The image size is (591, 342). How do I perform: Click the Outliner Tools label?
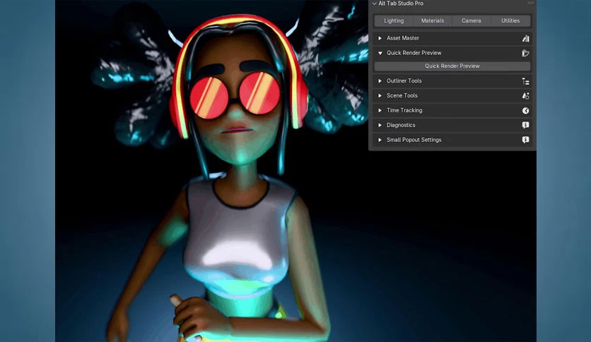[404, 81]
